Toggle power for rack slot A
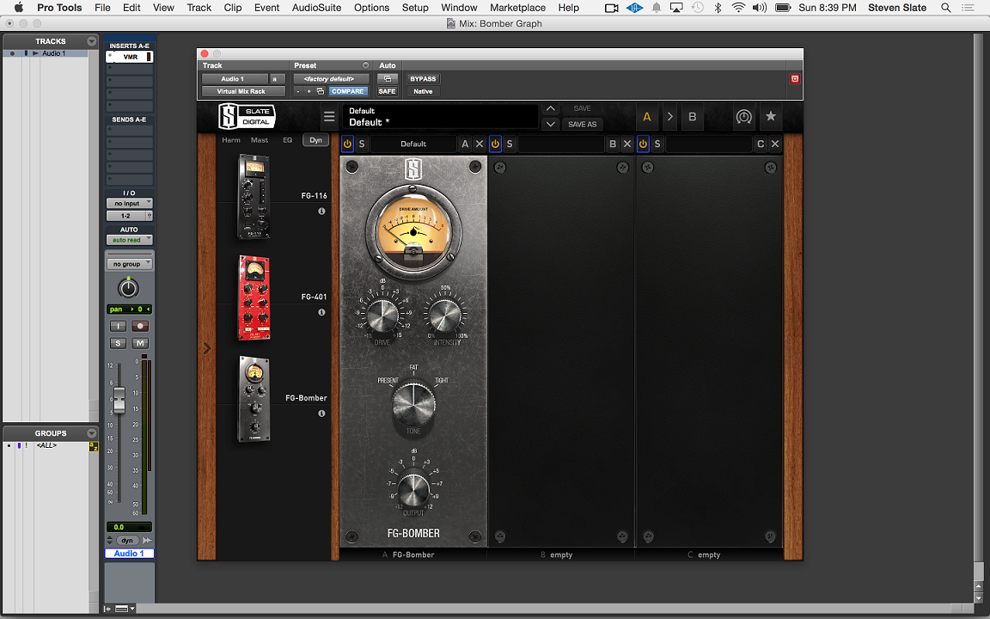This screenshot has height=619, width=990. [x=348, y=144]
